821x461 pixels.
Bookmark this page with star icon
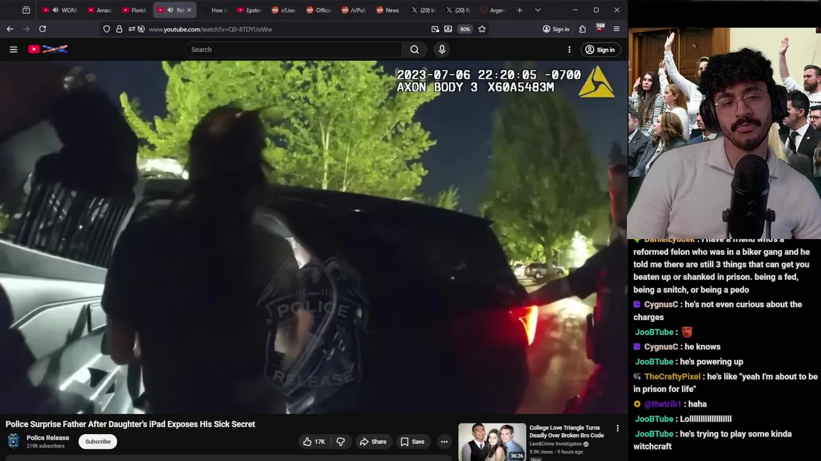tap(482, 29)
